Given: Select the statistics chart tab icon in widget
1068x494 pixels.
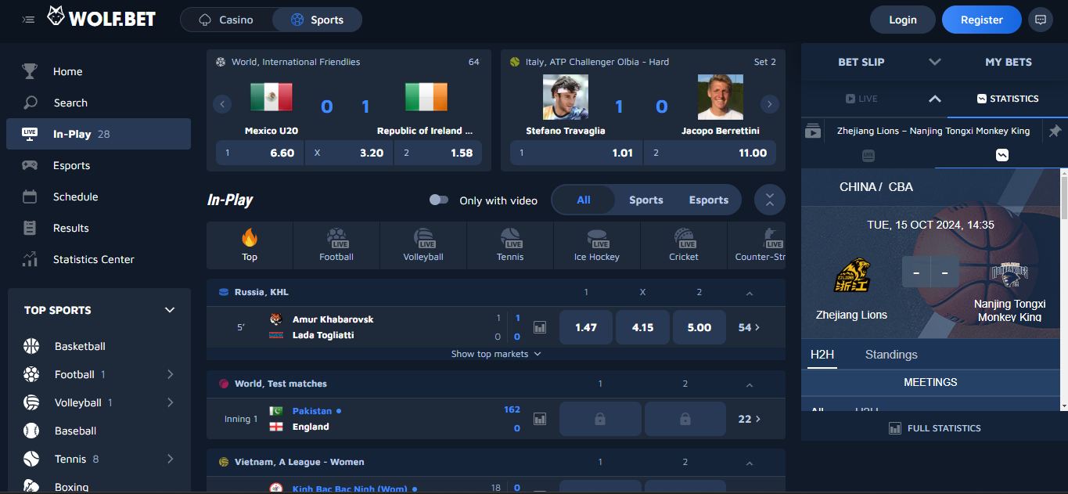Looking at the screenshot, I should pos(1002,155).
